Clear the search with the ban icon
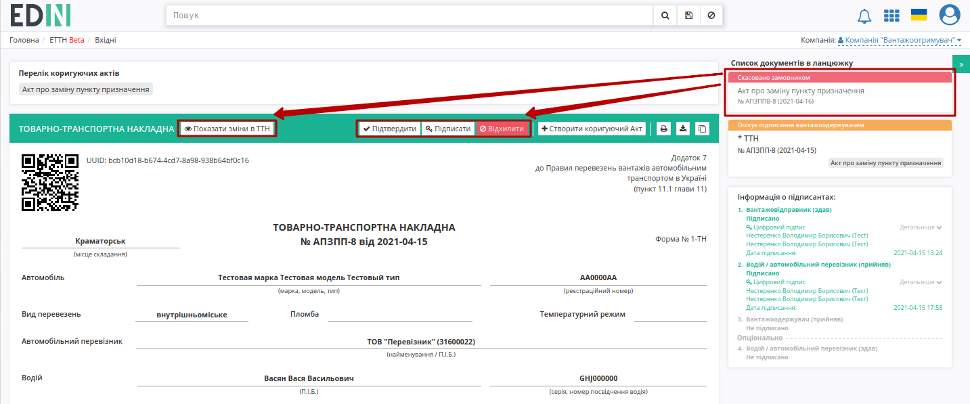The width and height of the screenshot is (970, 404). (711, 15)
